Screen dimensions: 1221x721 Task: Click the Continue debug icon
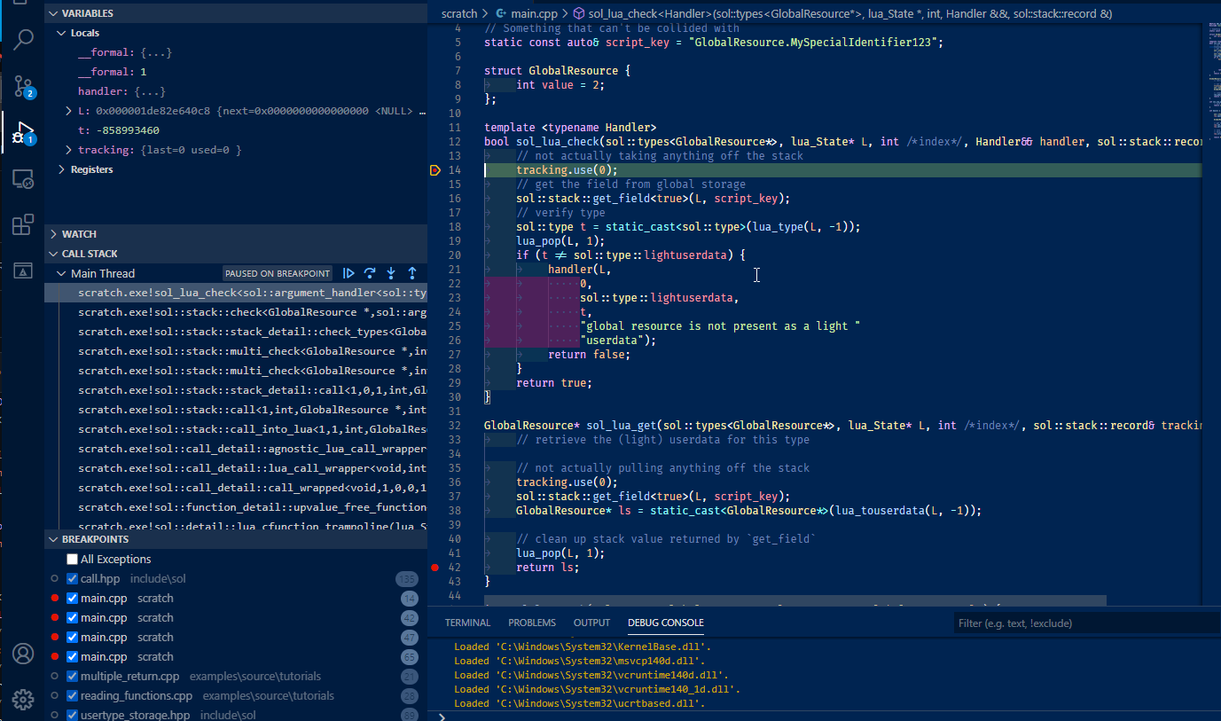pos(348,273)
